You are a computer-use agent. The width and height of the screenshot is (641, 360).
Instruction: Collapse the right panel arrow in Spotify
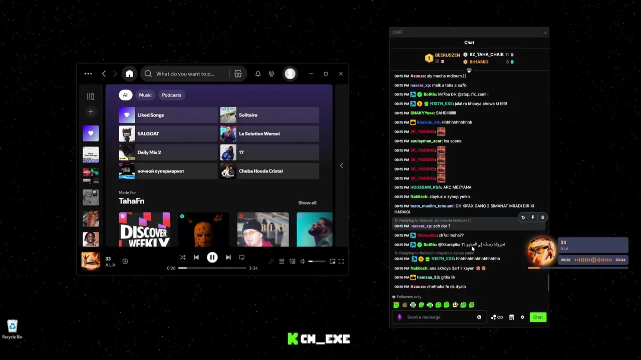pyautogui.click(x=342, y=165)
